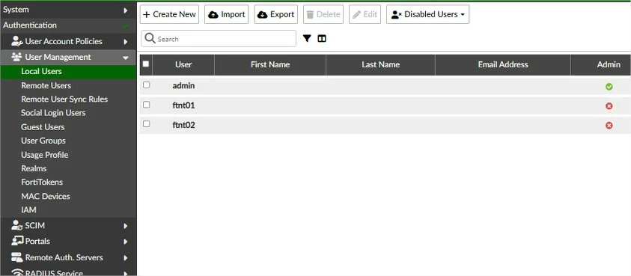Click the Edit button
The image size is (631, 276).
365,14
